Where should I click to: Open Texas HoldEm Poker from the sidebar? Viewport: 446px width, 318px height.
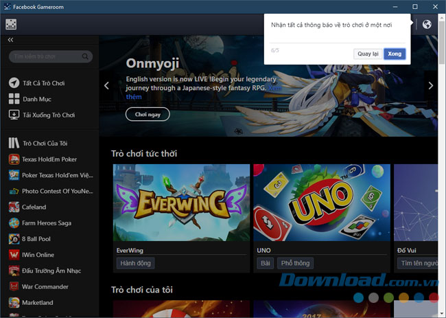(x=49, y=159)
